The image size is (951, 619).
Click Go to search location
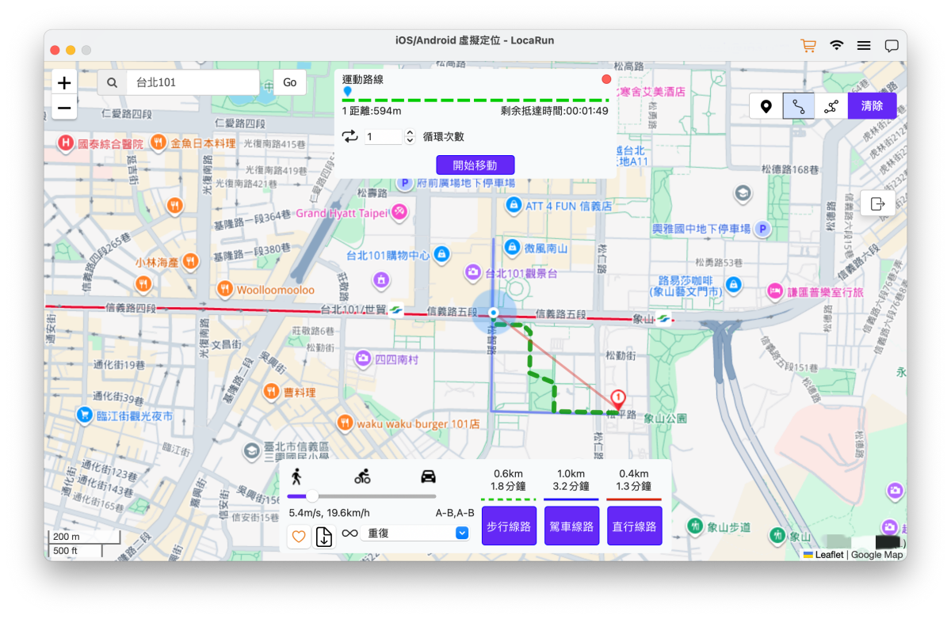point(290,82)
